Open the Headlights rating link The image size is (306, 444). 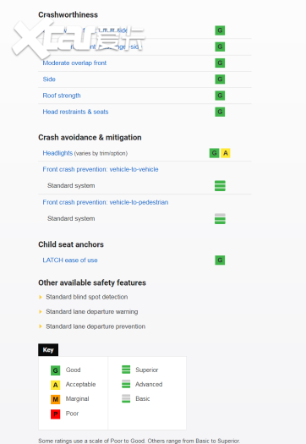pos(57,153)
